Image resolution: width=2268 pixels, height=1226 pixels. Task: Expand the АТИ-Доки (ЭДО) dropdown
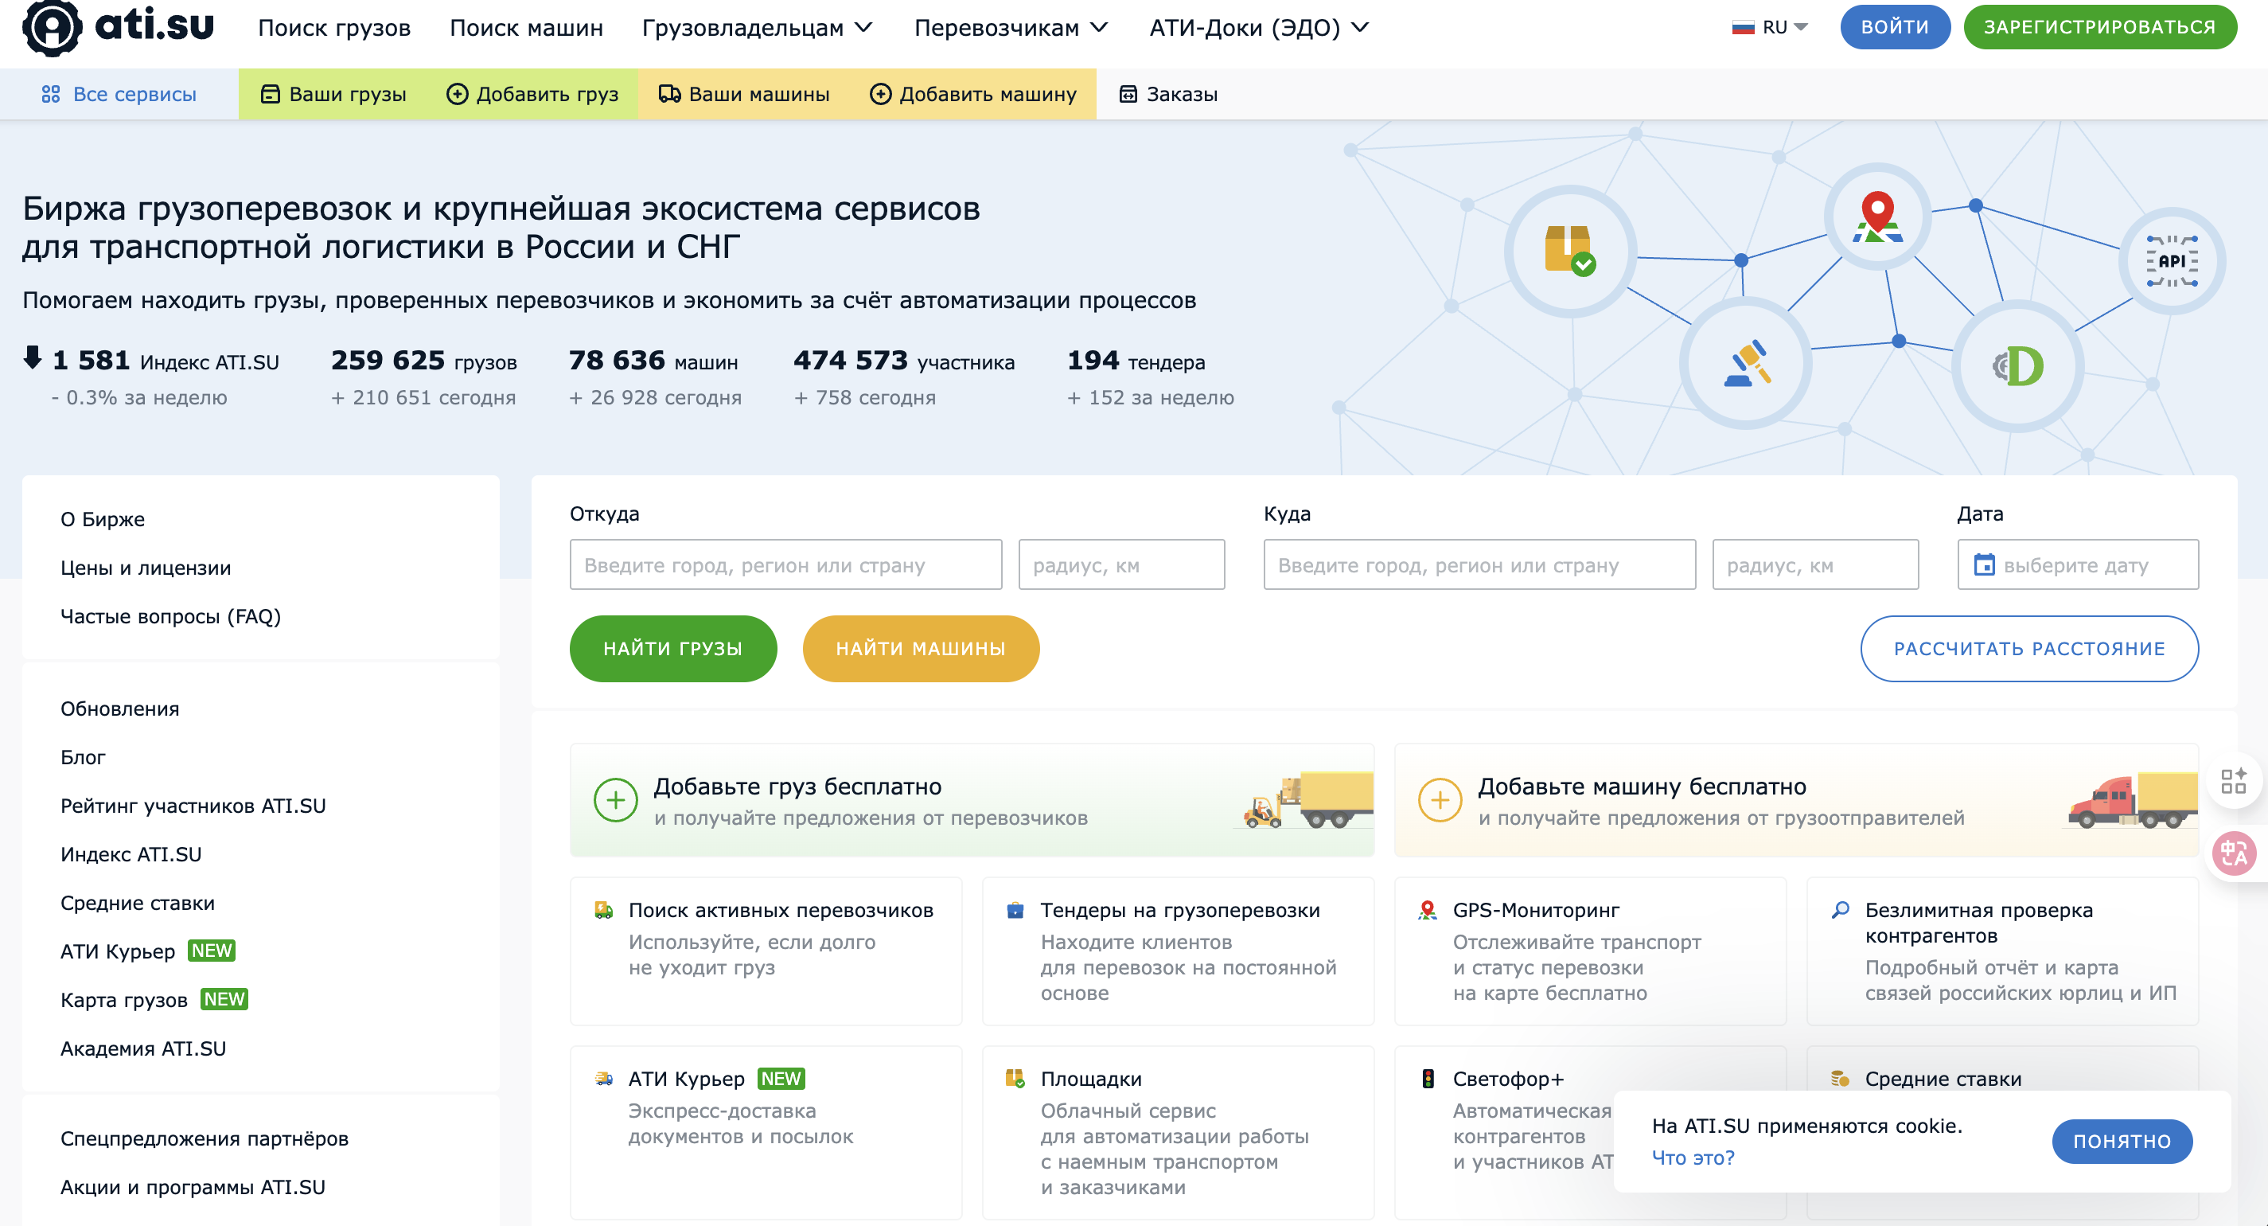1258,27
